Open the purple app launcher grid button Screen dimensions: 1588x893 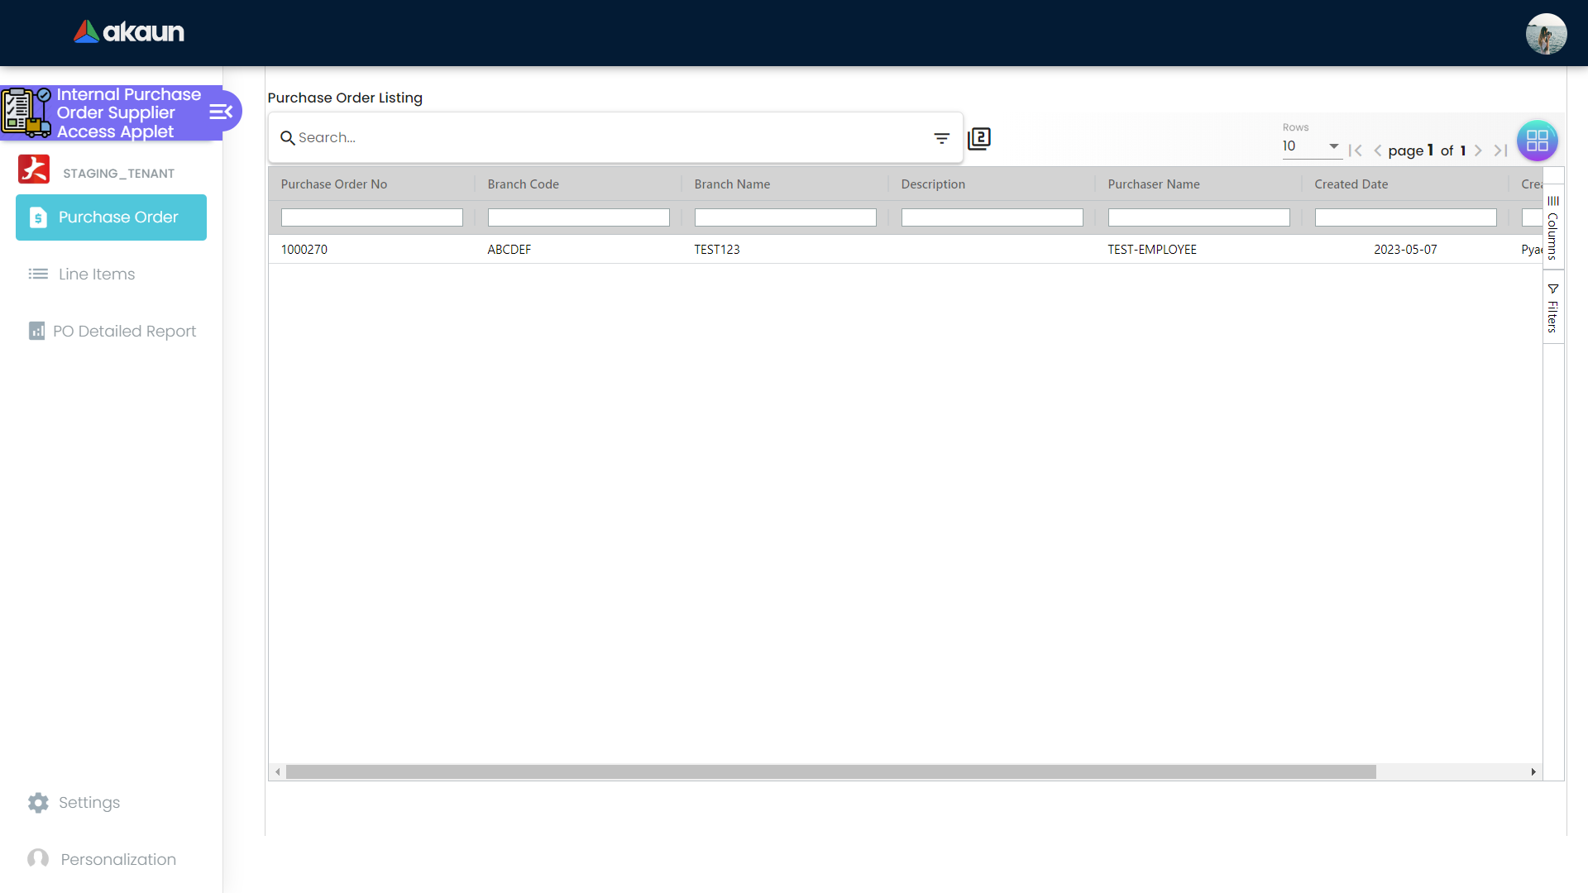(1537, 141)
